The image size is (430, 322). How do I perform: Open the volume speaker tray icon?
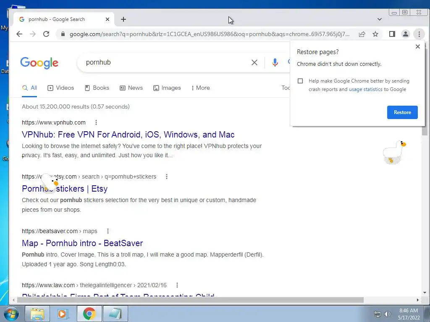point(388,314)
